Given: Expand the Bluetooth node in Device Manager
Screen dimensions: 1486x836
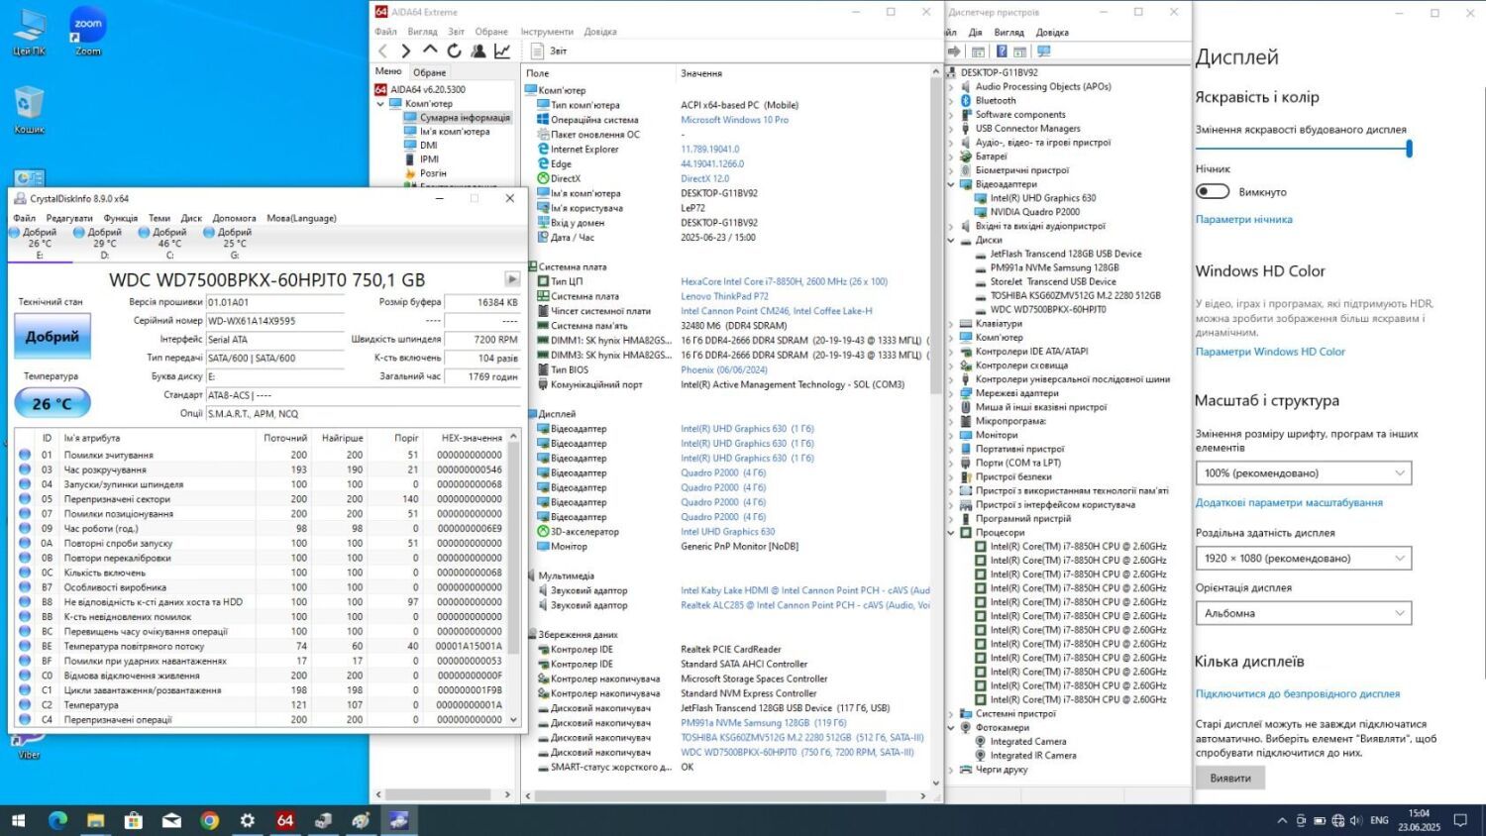Looking at the screenshot, I should 952,101.
